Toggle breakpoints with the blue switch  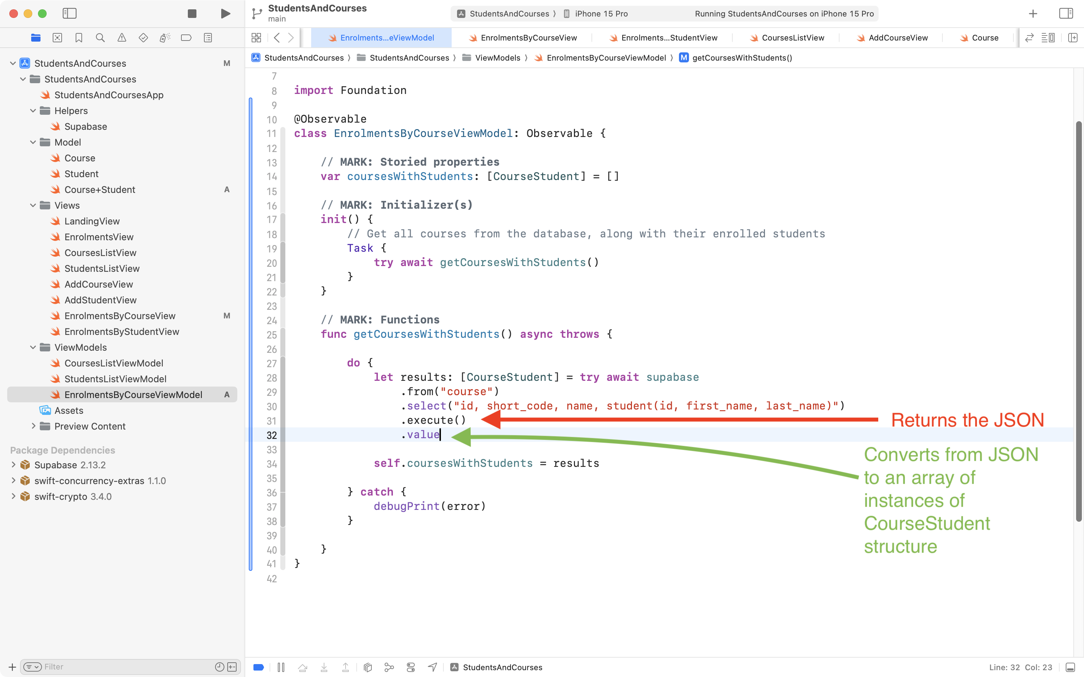pos(258,667)
